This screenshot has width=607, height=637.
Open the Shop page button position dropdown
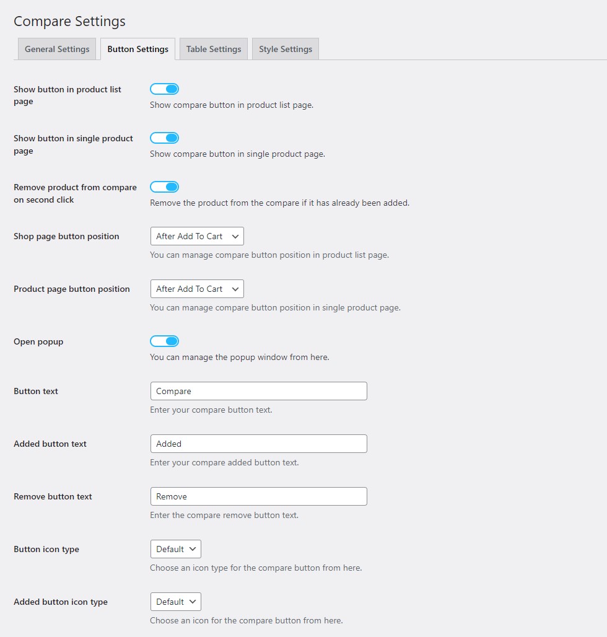[x=197, y=236]
